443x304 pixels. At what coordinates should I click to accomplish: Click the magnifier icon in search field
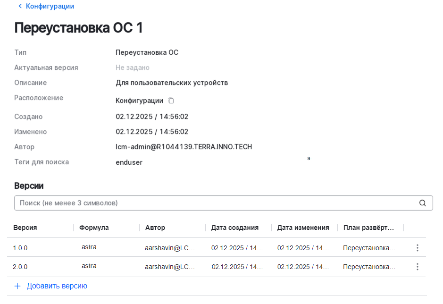(422, 203)
